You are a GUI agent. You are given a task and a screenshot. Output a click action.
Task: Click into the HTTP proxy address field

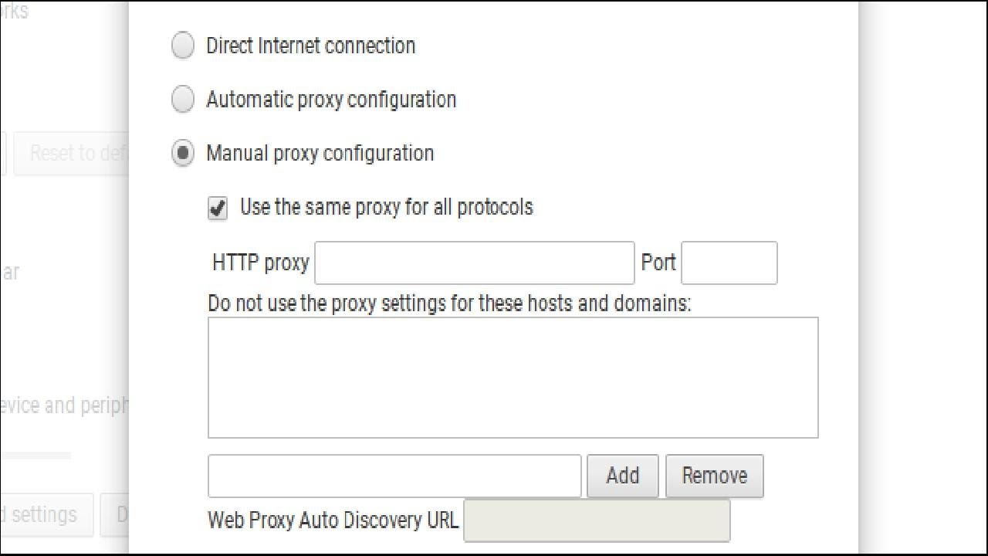tap(474, 263)
